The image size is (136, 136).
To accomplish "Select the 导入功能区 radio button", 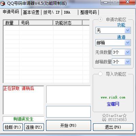I will [x=100, y=74].
